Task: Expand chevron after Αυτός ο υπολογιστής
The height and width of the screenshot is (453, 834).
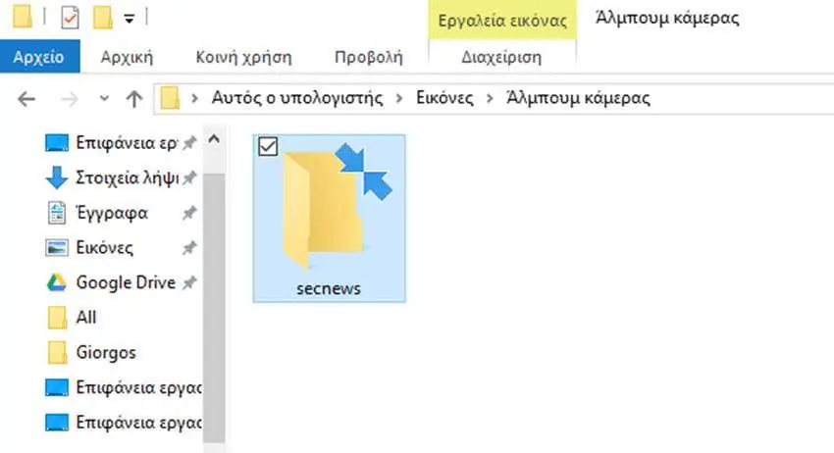Action: coord(399,98)
